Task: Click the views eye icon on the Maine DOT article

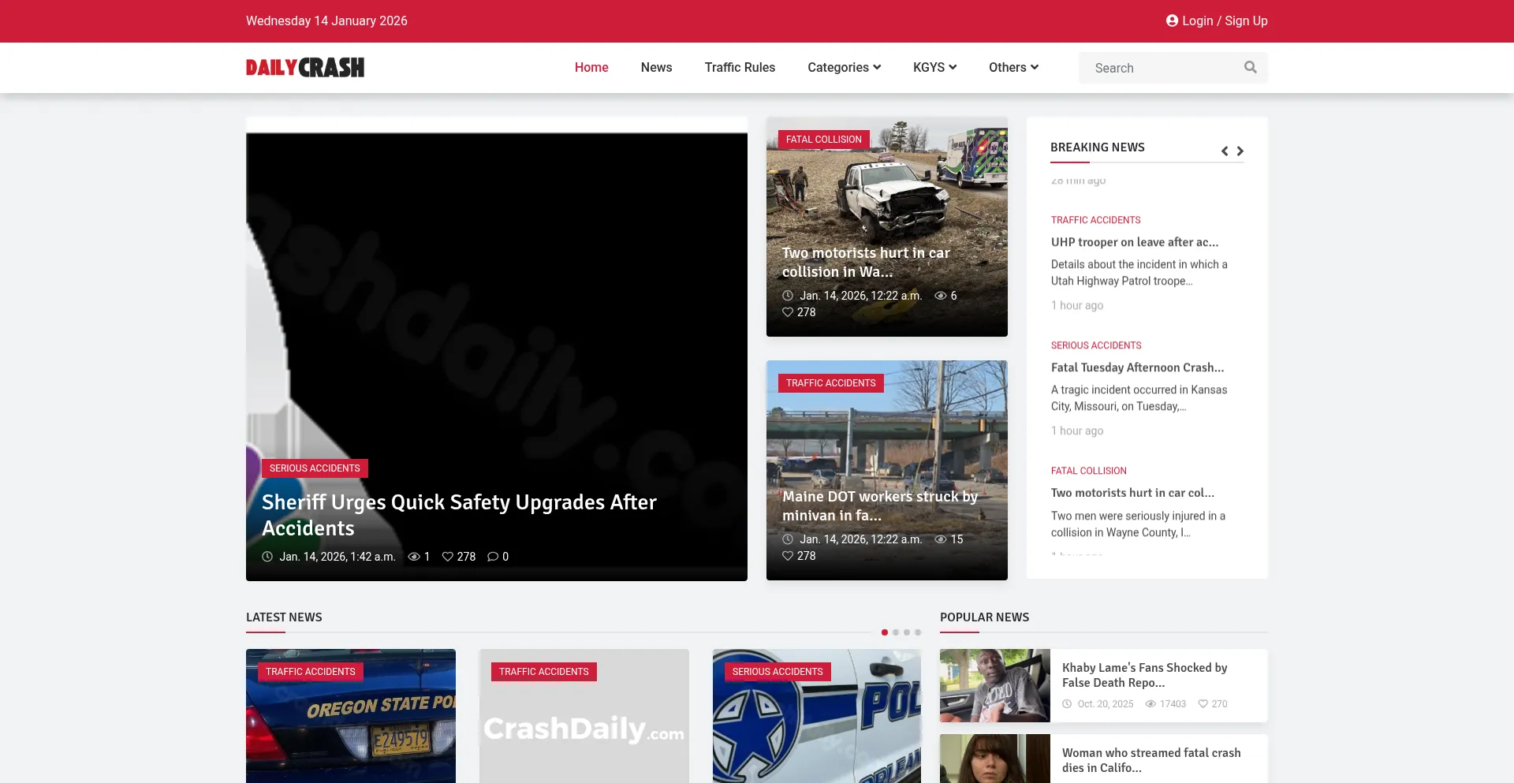Action: point(940,539)
